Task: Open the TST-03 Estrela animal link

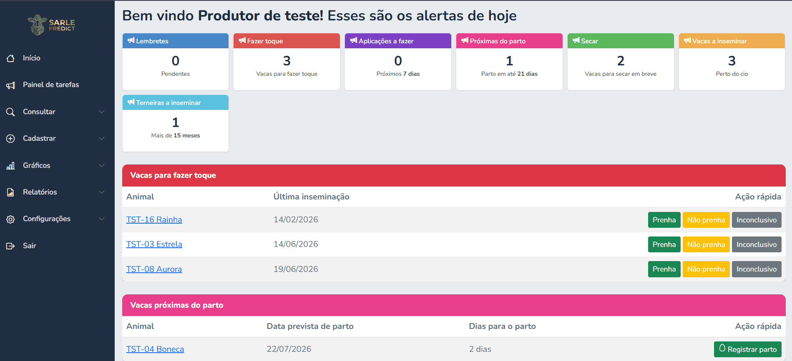Action: pos(154,244)
